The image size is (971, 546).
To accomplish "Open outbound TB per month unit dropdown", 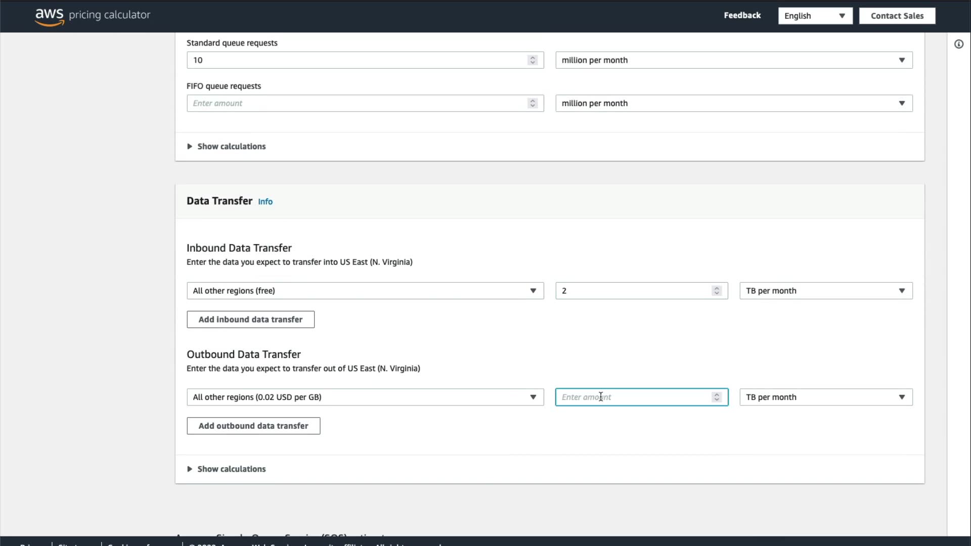I will point(825,397).
